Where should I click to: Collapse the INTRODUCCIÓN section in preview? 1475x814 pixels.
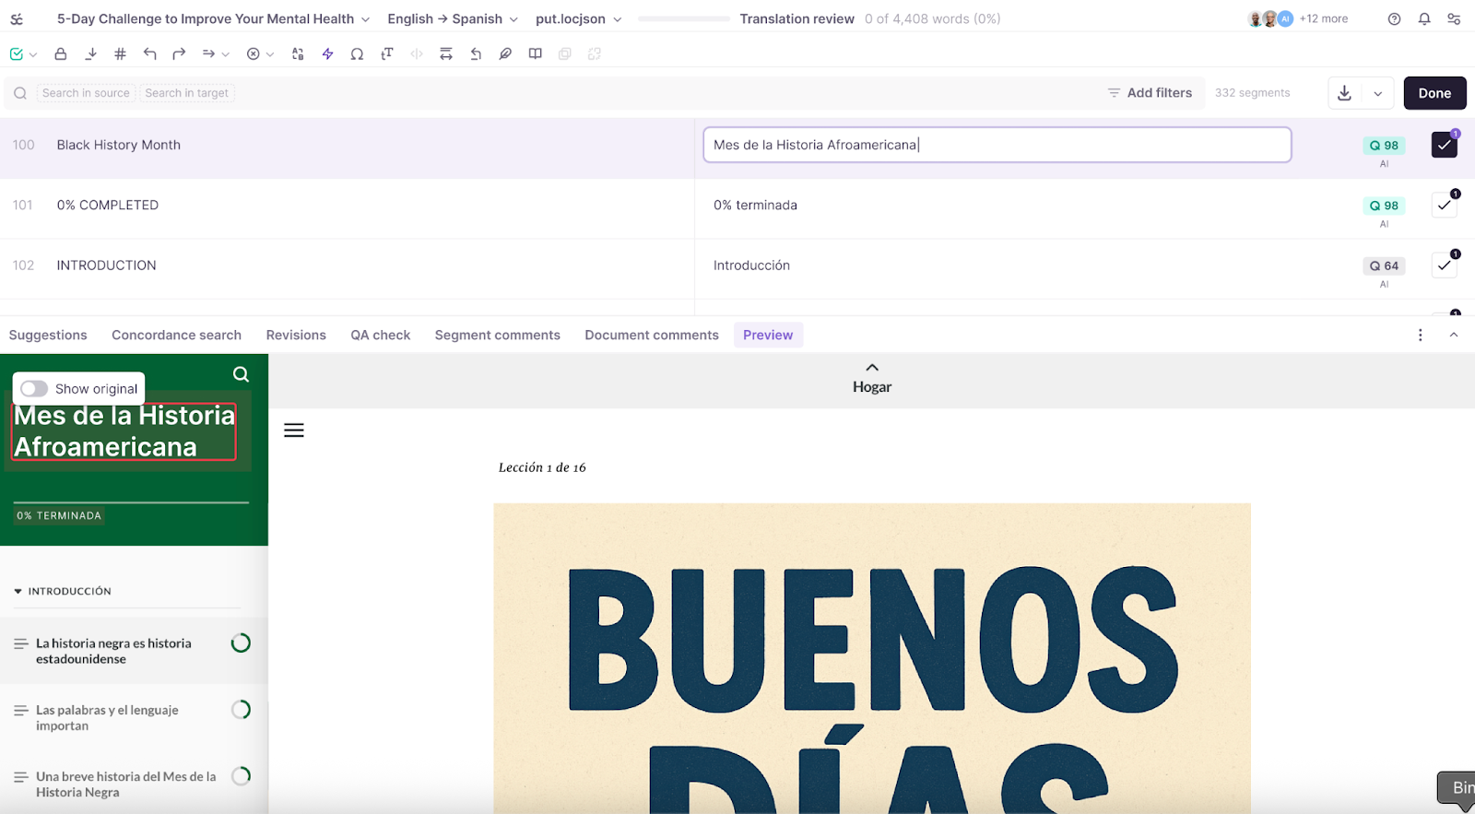(18, 592)
